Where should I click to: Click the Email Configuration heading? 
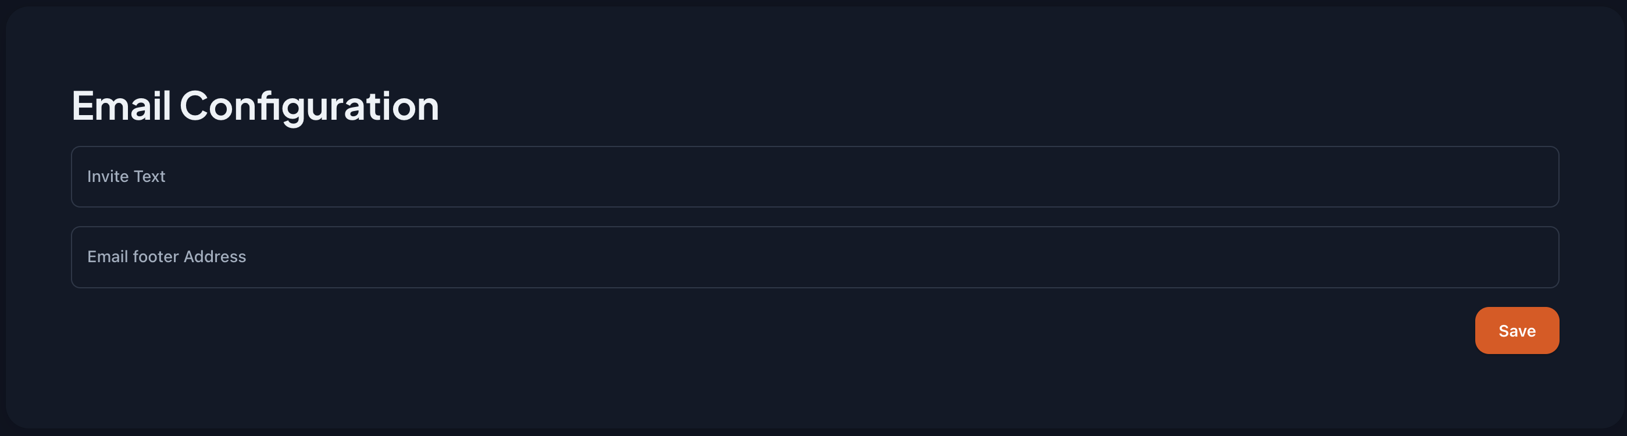click(255, 106)
